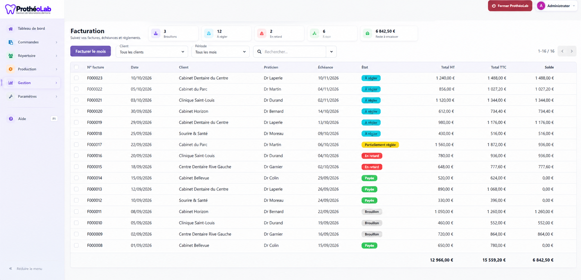Click the Réduire le menu double-chevron icon
The width and height of the screenshot is (581, 280).
11,268
